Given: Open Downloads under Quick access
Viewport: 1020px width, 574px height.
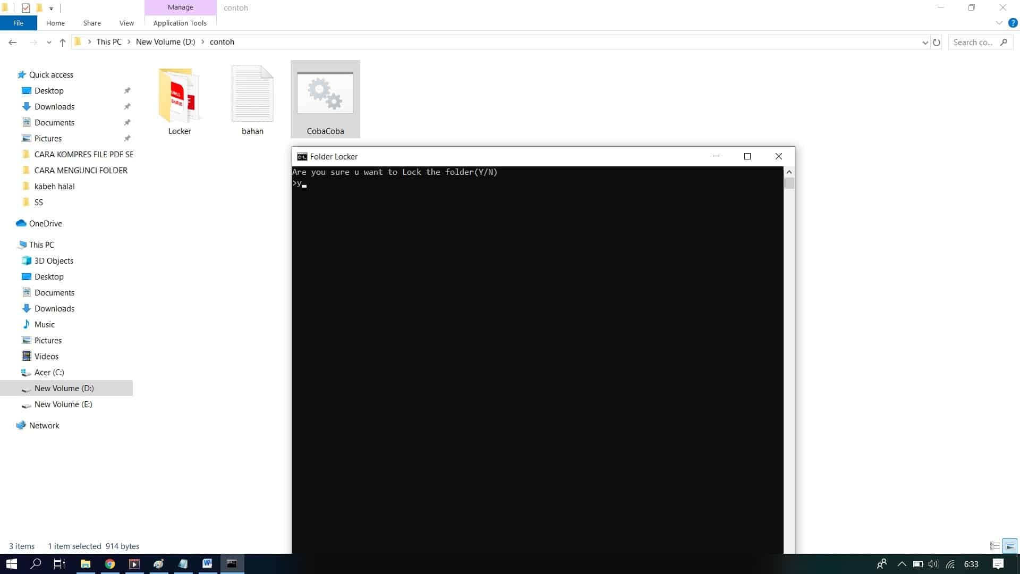Looking at the screenshot, I should (54, 107).
